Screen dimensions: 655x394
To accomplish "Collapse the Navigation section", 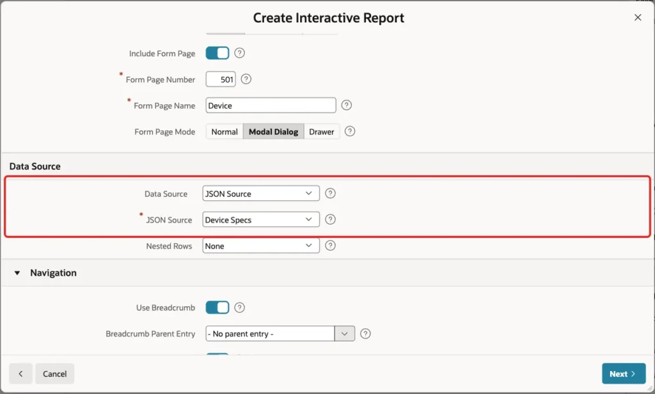I will [17, 273].
